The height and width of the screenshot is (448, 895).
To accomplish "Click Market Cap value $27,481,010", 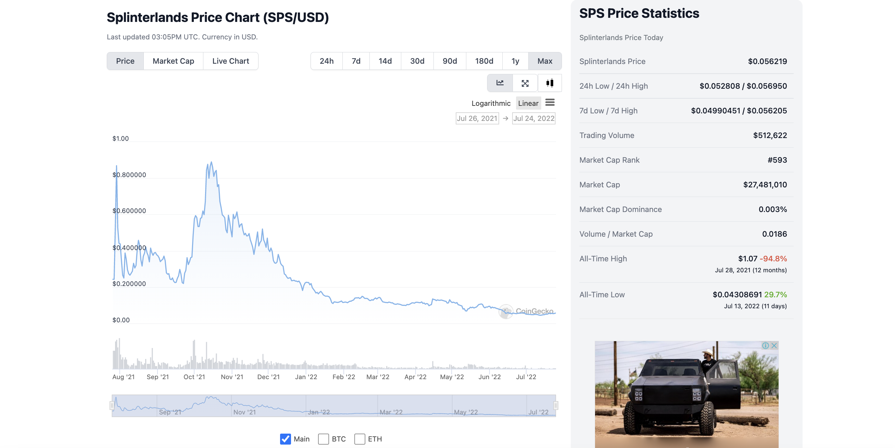I will (x=765, y=185).
